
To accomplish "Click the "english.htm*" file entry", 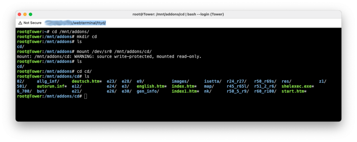I will pos(152,87).
